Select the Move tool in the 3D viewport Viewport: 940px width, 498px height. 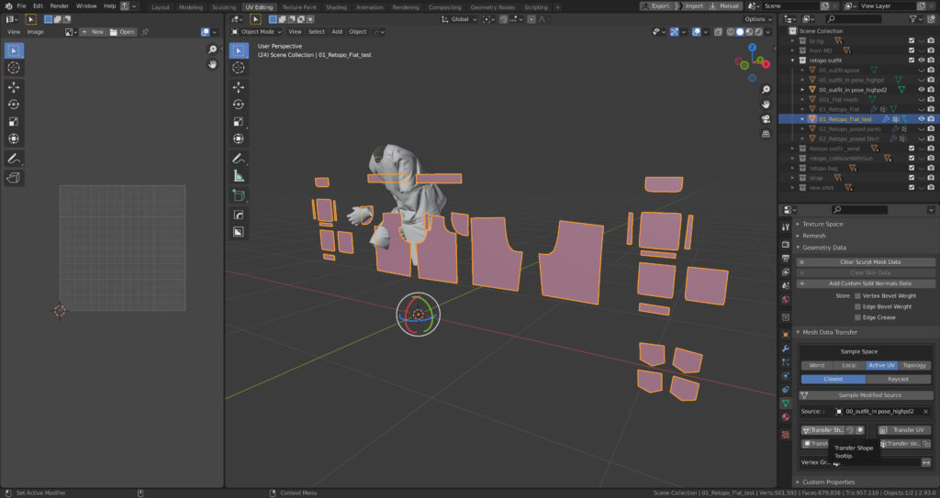pos(239,87)
